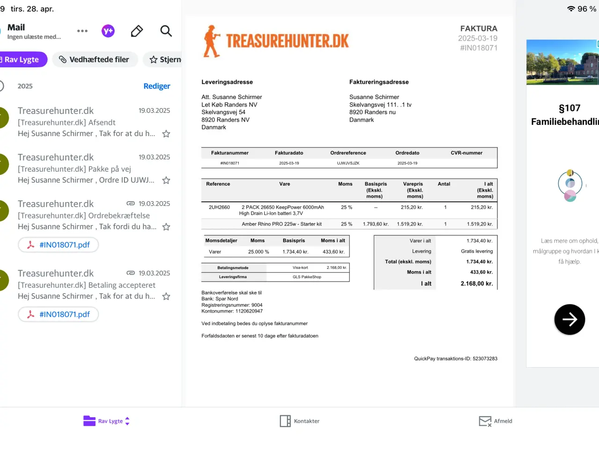Tap the attachment clip icon on Betaling accepteret
The height and width of the screenshot is (449, 599).
(131, 273)
